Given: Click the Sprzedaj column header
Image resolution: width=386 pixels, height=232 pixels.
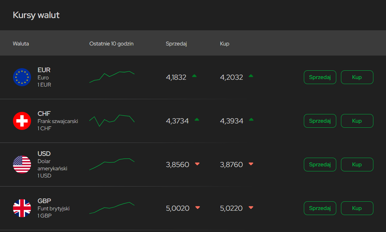Looking at the screenshot, I should pos(176,44).
